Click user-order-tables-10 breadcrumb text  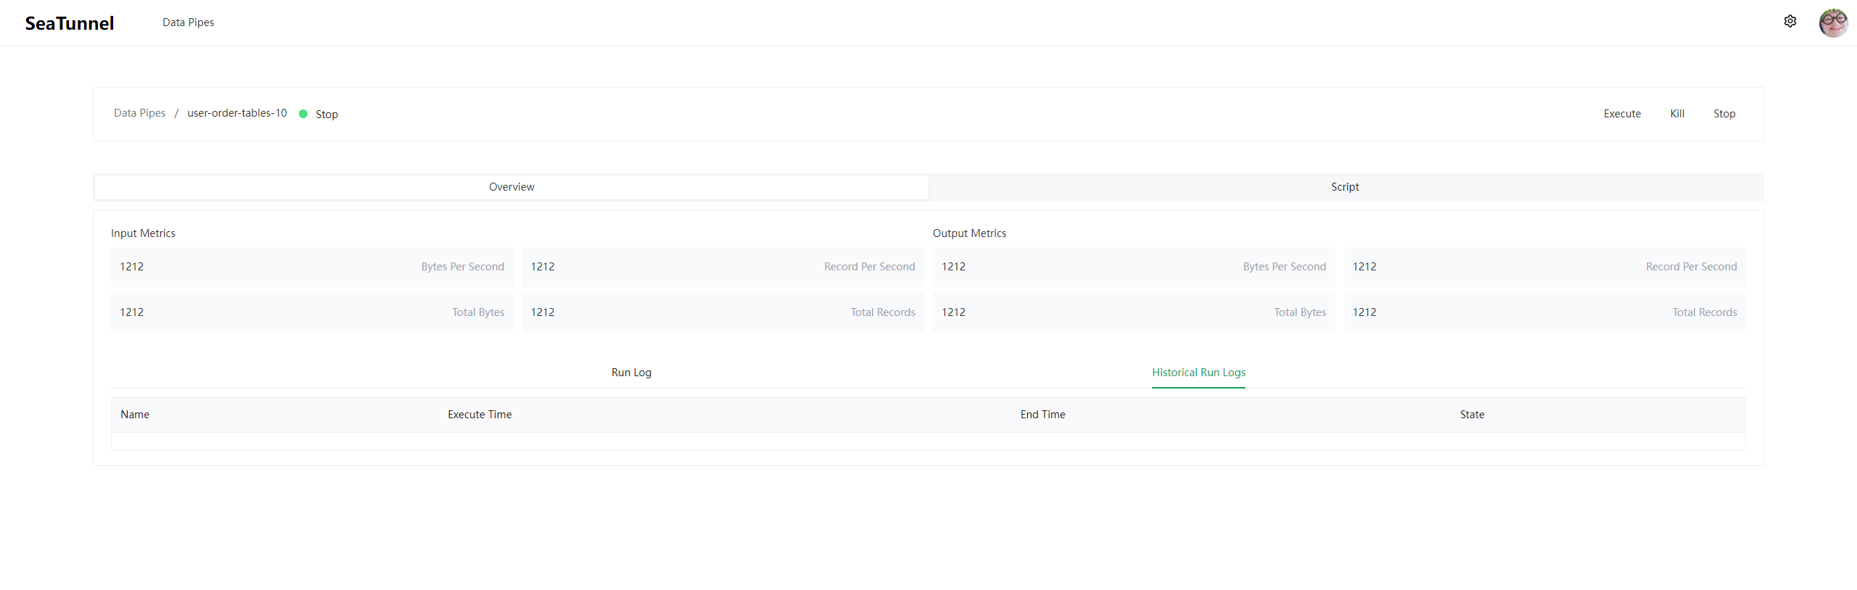coord(237,113)
